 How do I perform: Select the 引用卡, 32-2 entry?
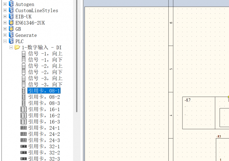44,153
